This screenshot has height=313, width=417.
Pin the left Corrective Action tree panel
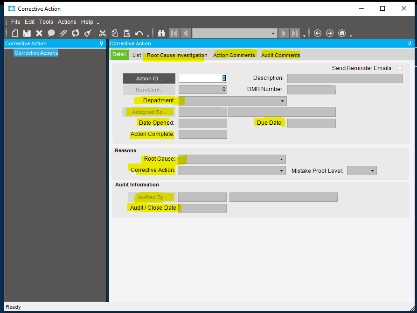point(101,43)
